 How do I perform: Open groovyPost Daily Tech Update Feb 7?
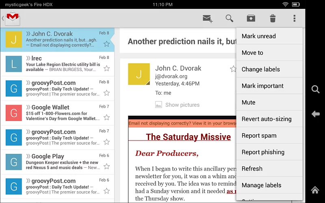tap(57, 138)
